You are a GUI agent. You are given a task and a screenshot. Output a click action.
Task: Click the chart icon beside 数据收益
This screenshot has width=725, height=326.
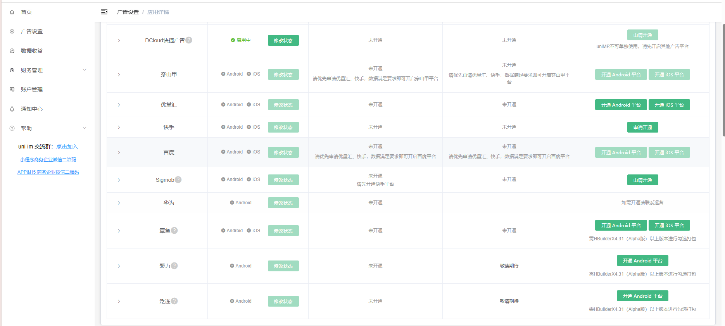12,51
